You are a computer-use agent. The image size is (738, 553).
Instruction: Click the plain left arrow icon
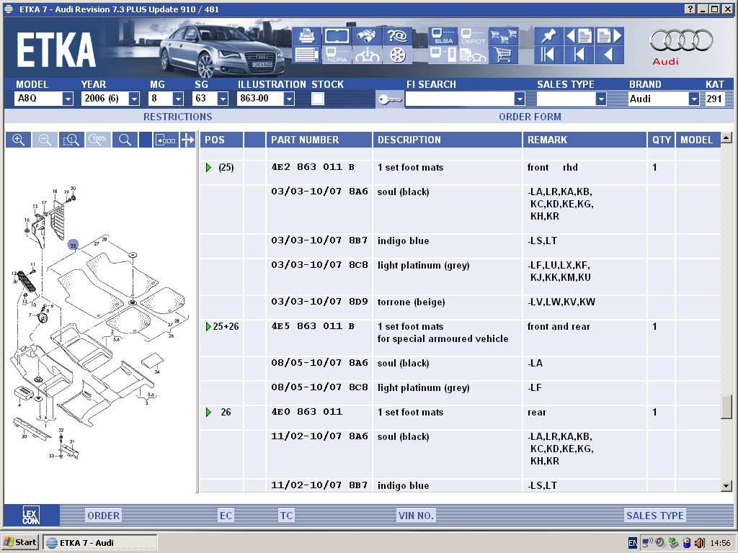click(x=610, y=55)
